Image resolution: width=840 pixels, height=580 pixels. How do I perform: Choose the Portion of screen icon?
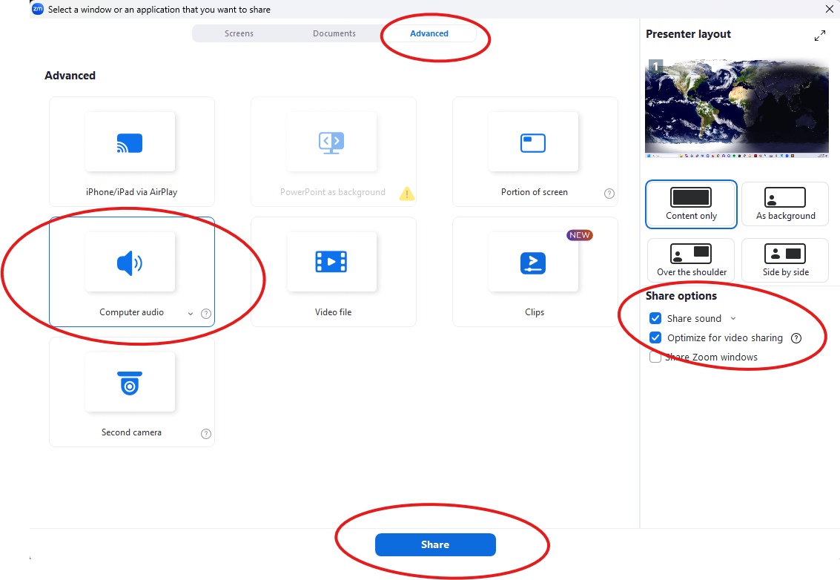pos(533,143)
